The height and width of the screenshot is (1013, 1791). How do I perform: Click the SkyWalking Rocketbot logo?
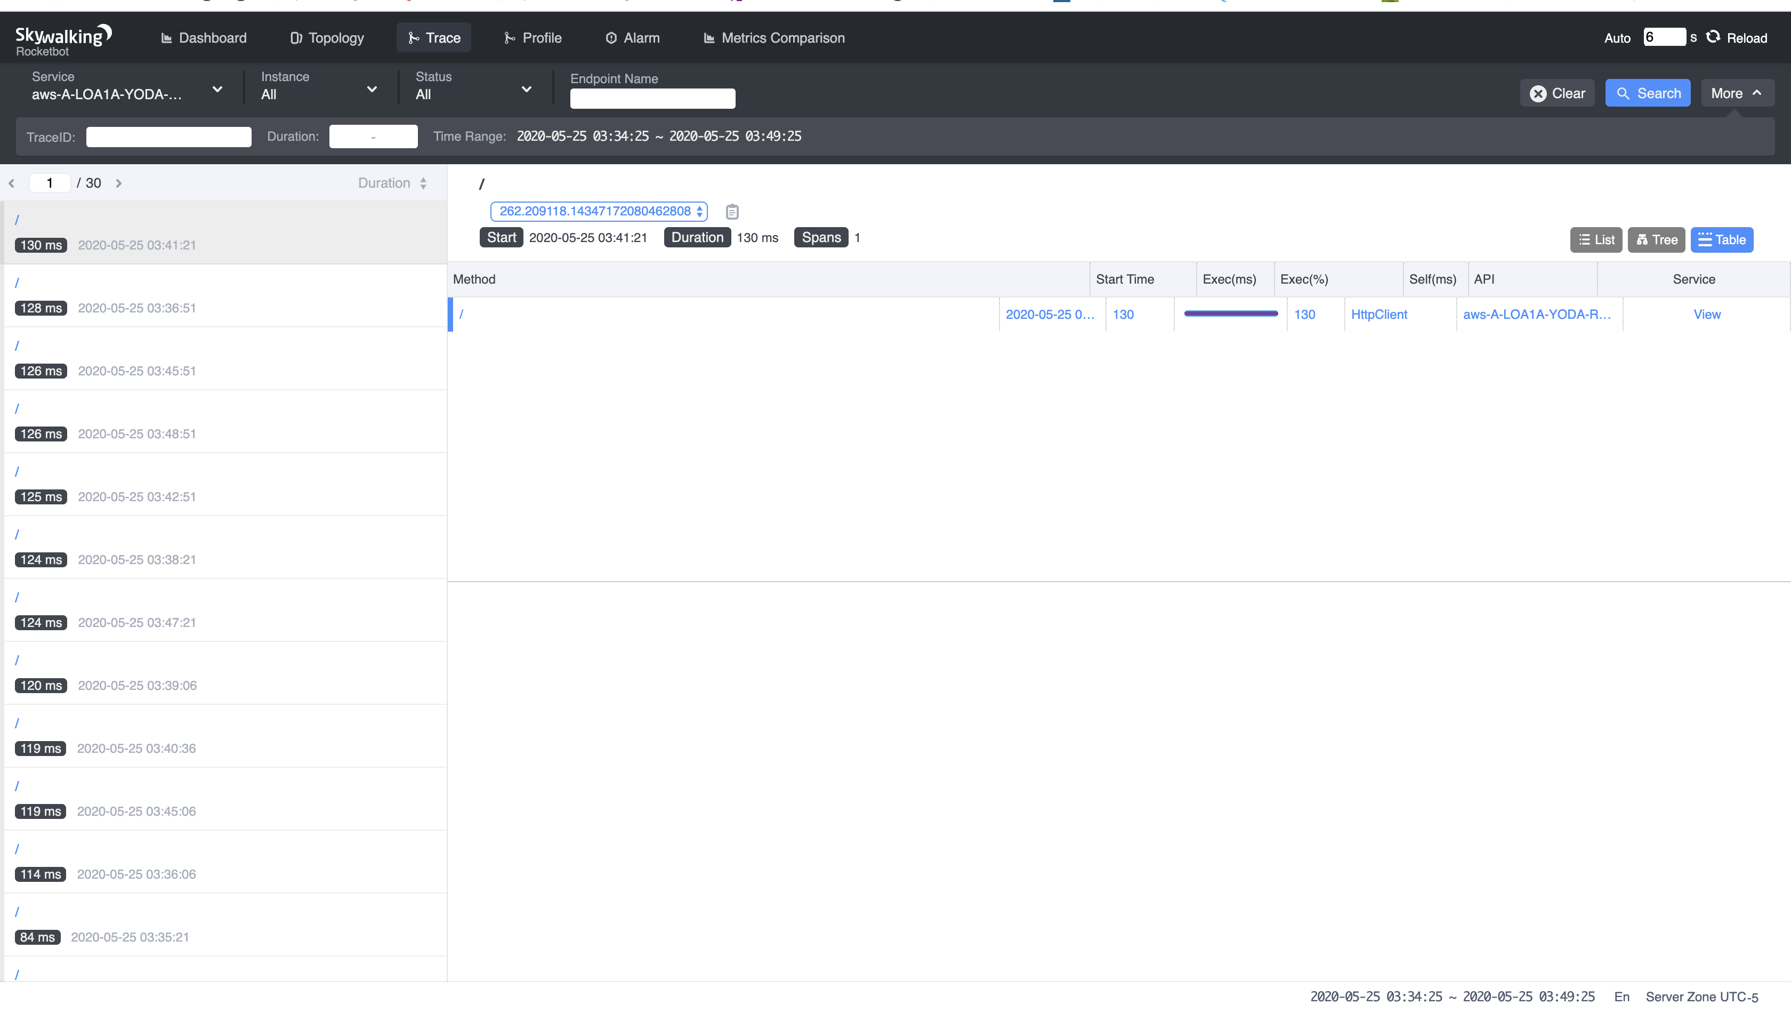62,38
